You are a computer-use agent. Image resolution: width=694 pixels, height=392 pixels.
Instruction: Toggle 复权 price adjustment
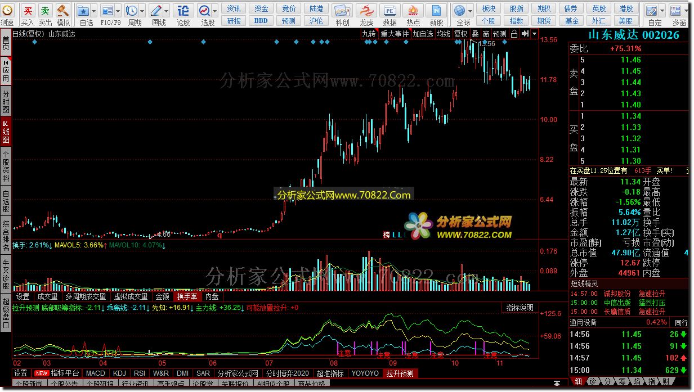[x=461, y=34]
